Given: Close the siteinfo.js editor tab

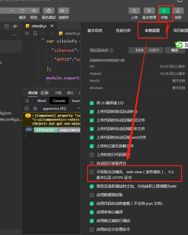Looking at the screenshot, I should (52, 26).
